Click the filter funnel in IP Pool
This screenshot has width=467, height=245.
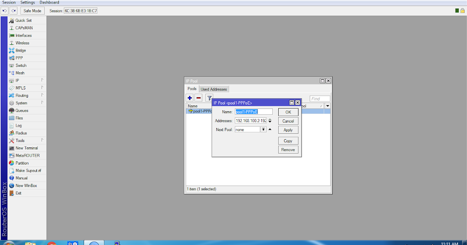(x=209, y=98)
